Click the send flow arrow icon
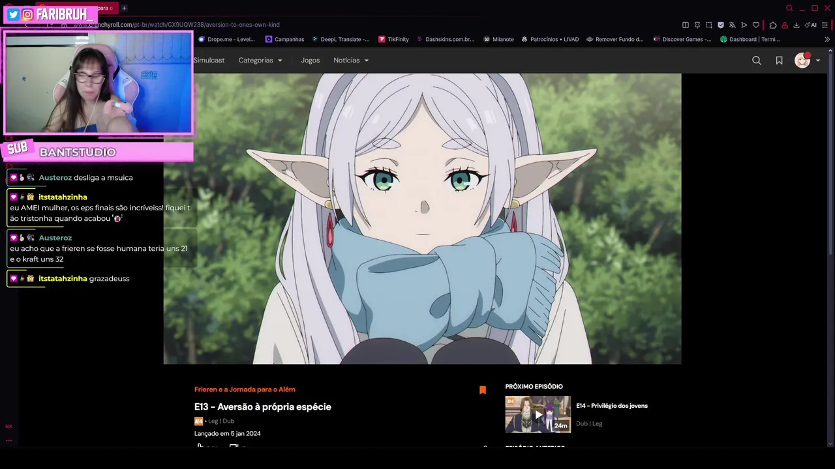Screen dimensions: 835x469 pos(744,25)
